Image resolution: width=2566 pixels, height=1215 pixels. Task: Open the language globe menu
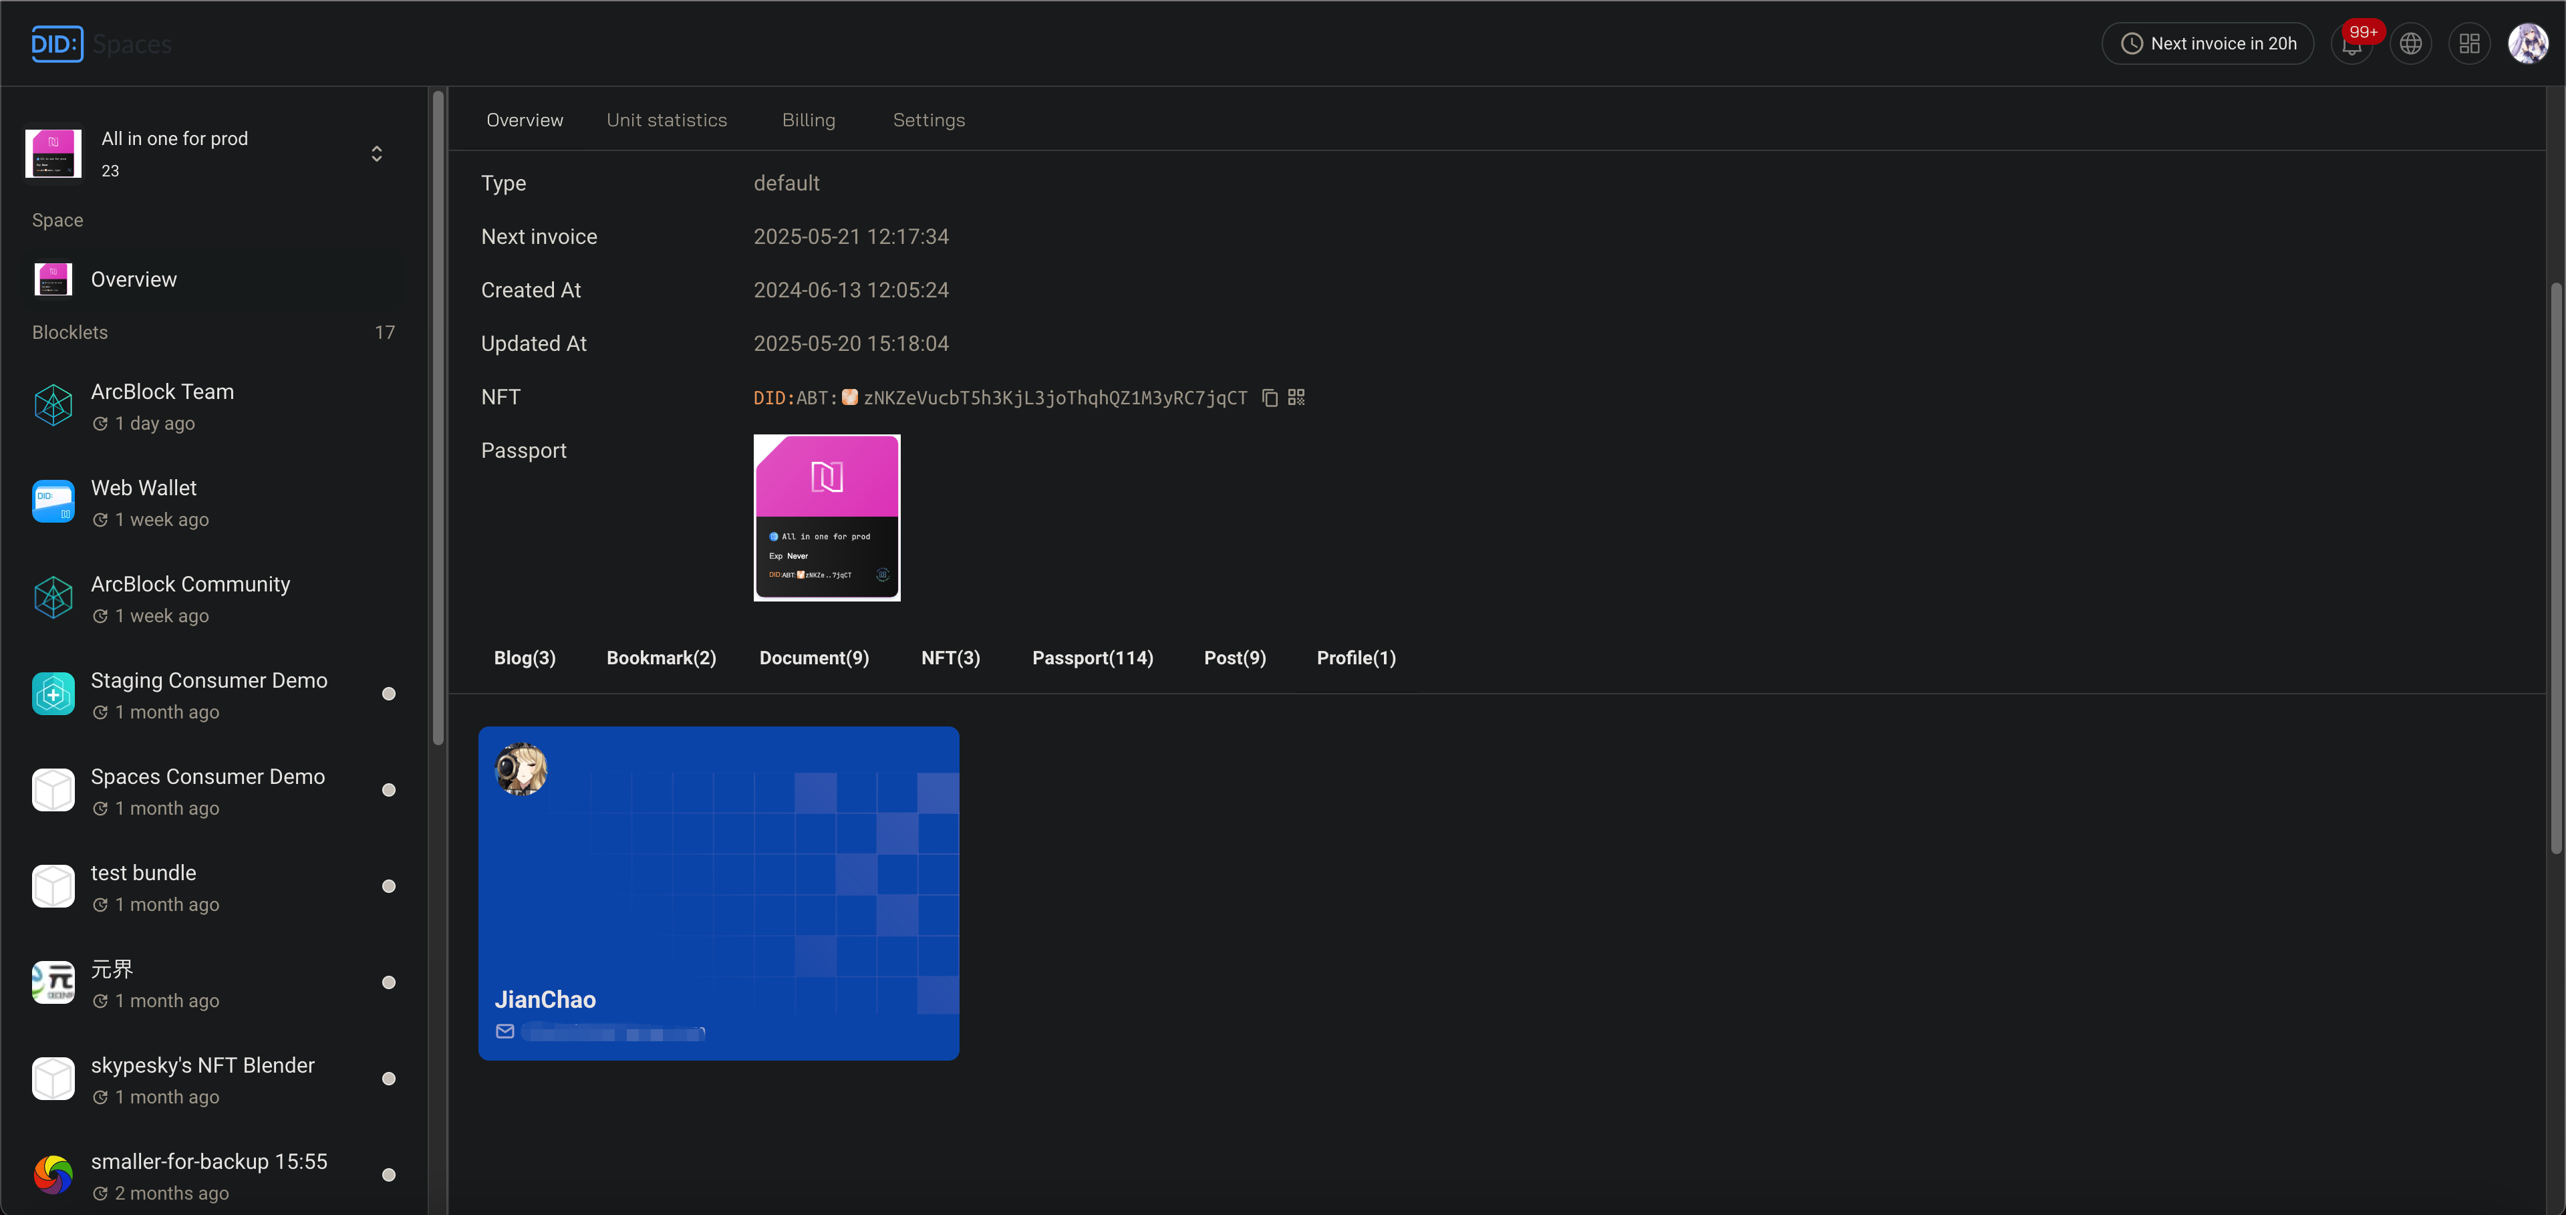coord(2410,44)
